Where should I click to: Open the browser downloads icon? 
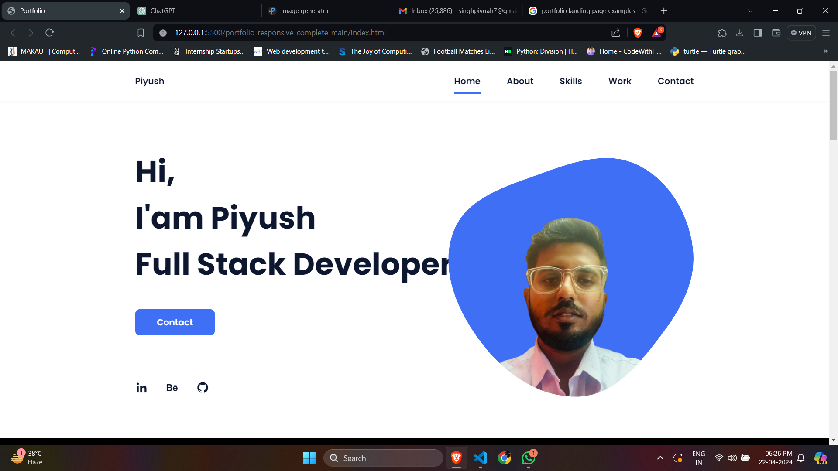click(740, 33)
